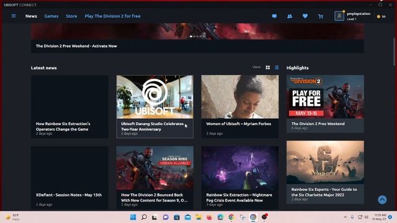397x223 pixels.
Task: Open Rainbow Six Esports Charlotte Major guide title
Action: coord(324,192)
